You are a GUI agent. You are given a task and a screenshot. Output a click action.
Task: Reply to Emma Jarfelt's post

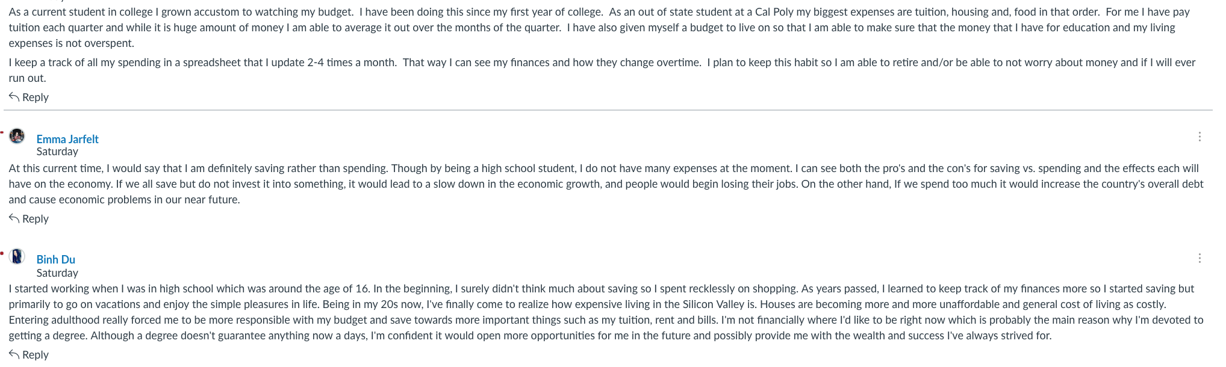28,218
